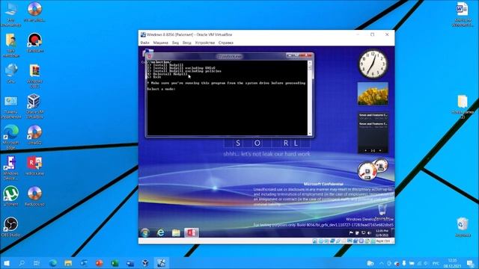479x269 pixels.
Task: Open the news feed headlines gadget
Action: pyautogui.click(x=373, y=132)
